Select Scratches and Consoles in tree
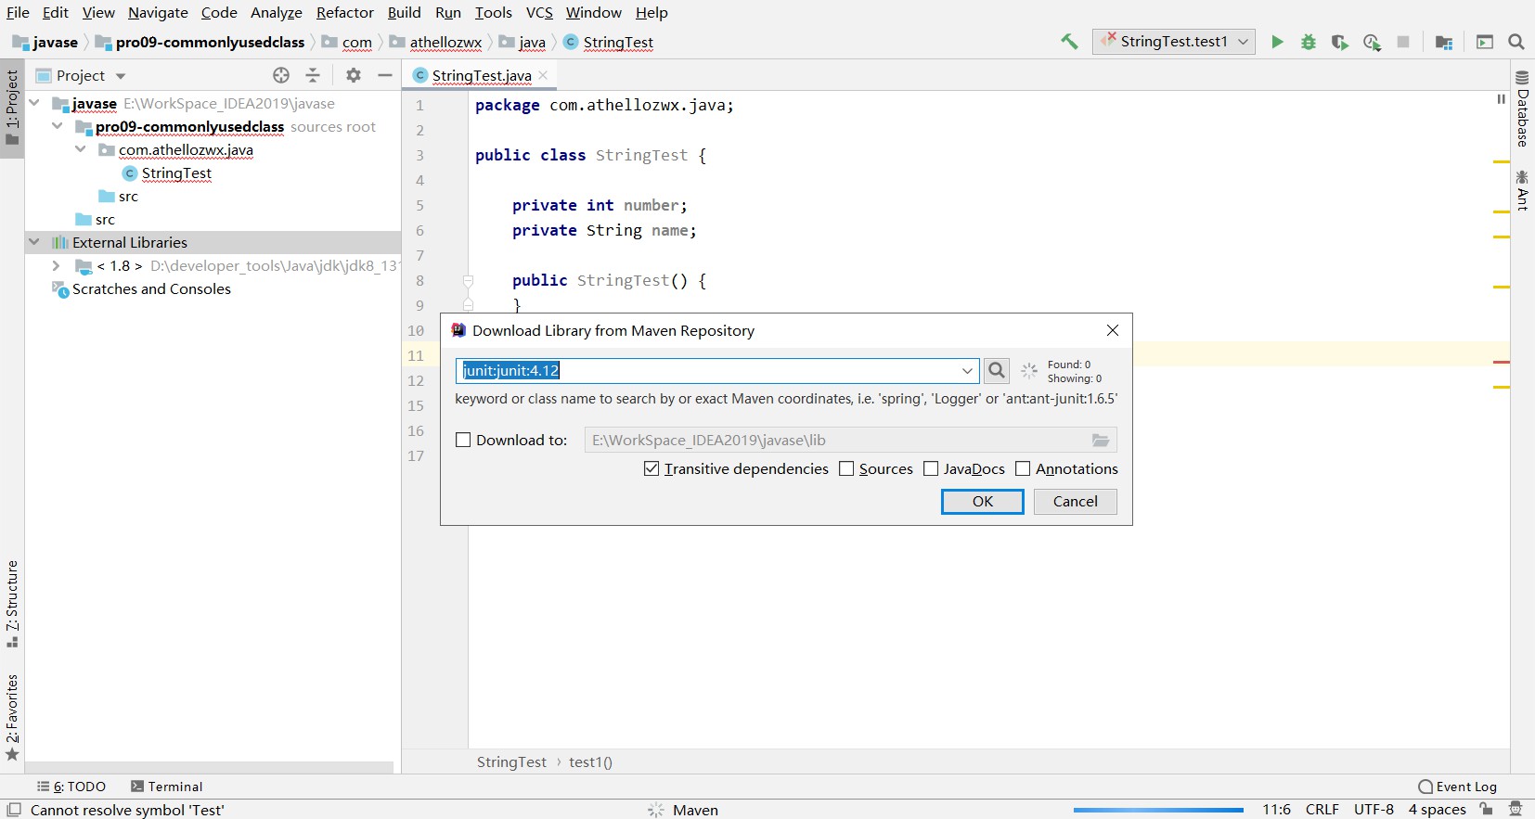Screen dimensions: 1535x819 pos(151,289)
